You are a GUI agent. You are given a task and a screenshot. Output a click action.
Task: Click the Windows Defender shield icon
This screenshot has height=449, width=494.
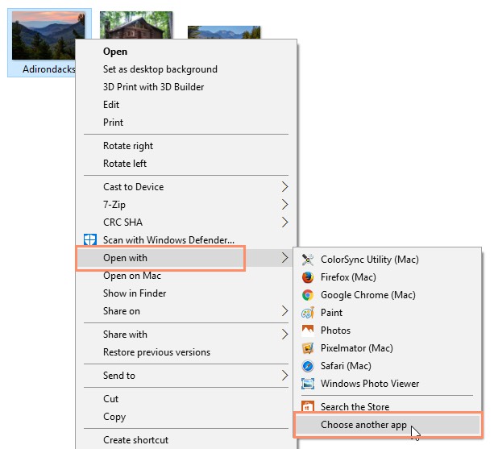click(x=90, y=240)
